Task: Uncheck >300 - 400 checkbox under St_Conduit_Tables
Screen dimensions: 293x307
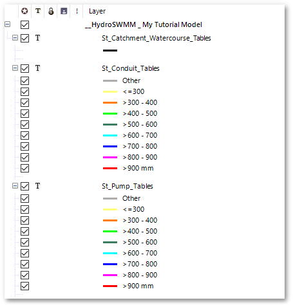Action: point(24,103)
